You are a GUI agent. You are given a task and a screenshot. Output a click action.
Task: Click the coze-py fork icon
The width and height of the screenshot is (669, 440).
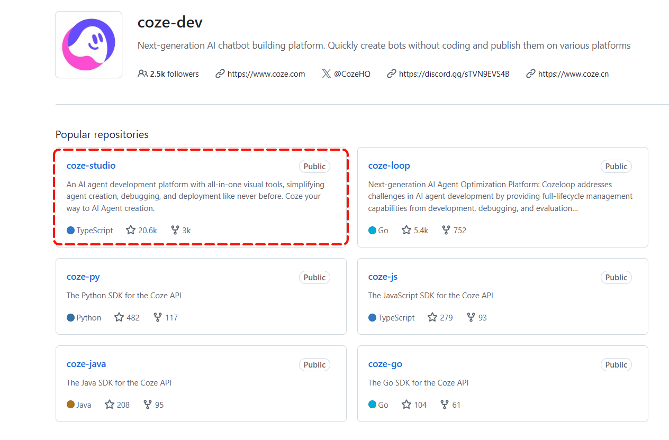click(x=158, y=317)
